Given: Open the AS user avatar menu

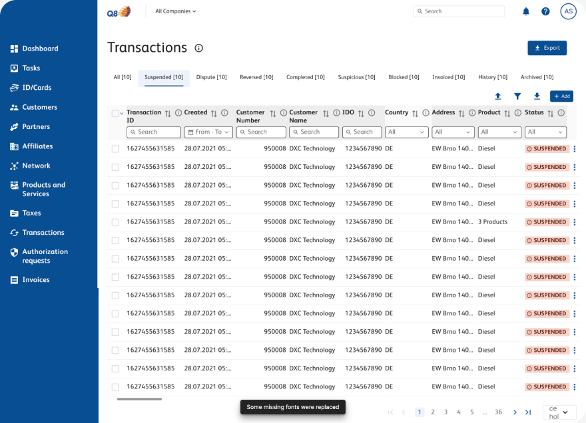Looking at the screenshot, I should pyautogui.click(x=568, y=11).
